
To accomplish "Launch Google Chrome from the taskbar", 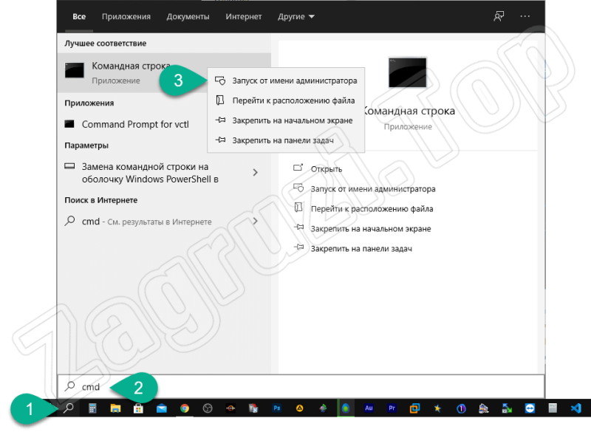I will (x=185, y=408).
